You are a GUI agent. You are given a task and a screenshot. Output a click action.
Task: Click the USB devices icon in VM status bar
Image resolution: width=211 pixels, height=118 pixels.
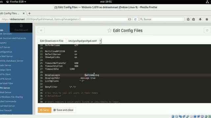click(188, 116)
